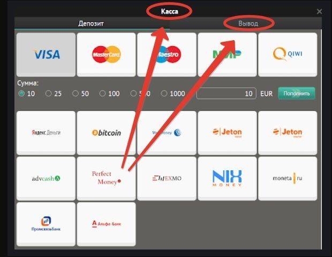Pick the QIWI wallet tile
The image size is (332, 257).
coord(288,55)
